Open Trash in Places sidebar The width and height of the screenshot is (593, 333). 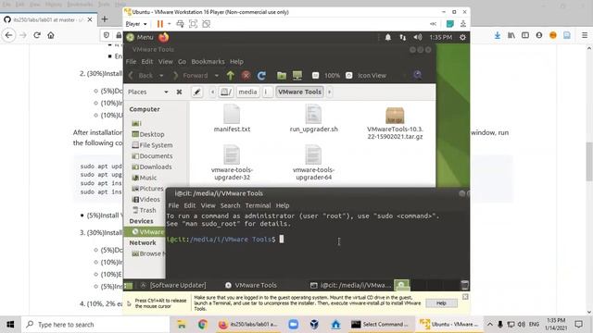pos(145,210)
